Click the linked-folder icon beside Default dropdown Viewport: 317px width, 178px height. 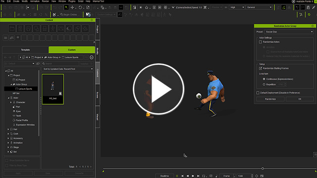[x=38, y=64]
